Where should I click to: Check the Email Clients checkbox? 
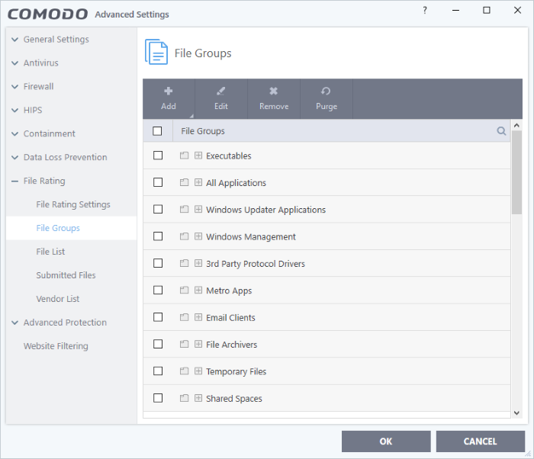click(x=158, y=317)
